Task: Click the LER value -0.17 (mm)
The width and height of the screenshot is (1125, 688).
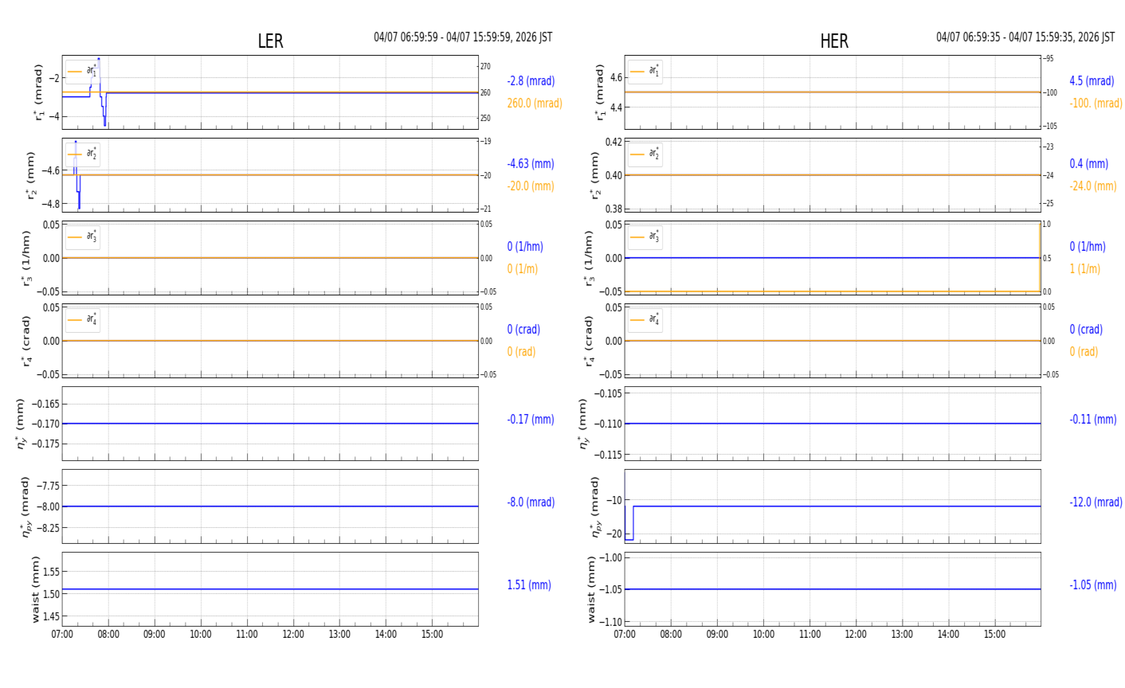Action: click(531, 420)
